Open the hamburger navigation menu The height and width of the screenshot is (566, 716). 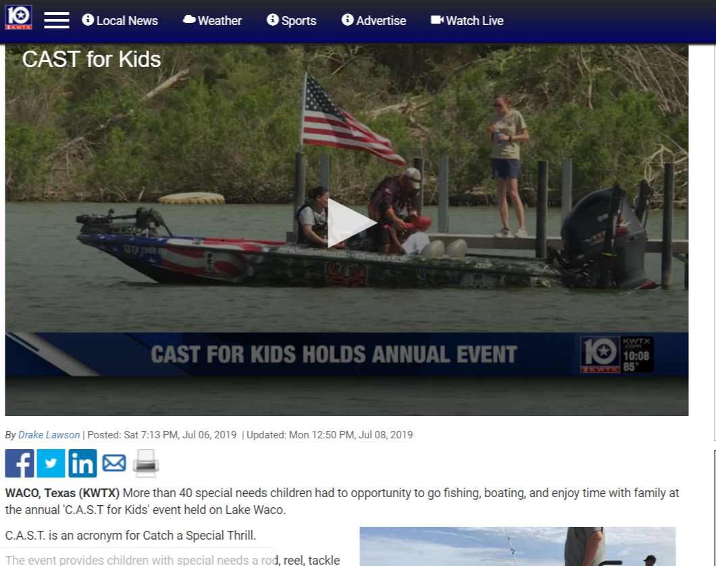57,20
